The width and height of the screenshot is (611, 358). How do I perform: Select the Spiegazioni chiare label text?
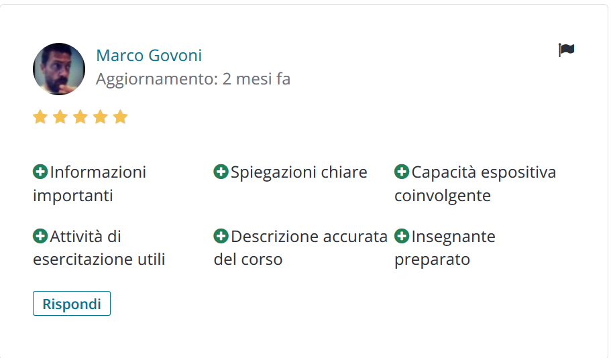pyautogui.click(x=299, y=172)
